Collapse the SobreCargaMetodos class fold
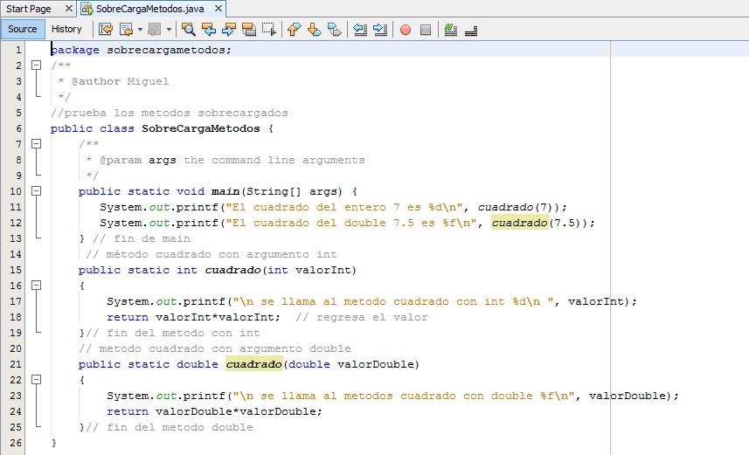Viewport: 749px width, 455px height. coord(36,128)
